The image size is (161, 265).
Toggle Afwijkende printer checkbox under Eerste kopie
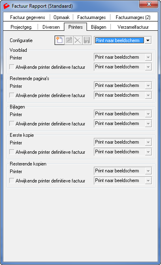click(x=12, y=152)
